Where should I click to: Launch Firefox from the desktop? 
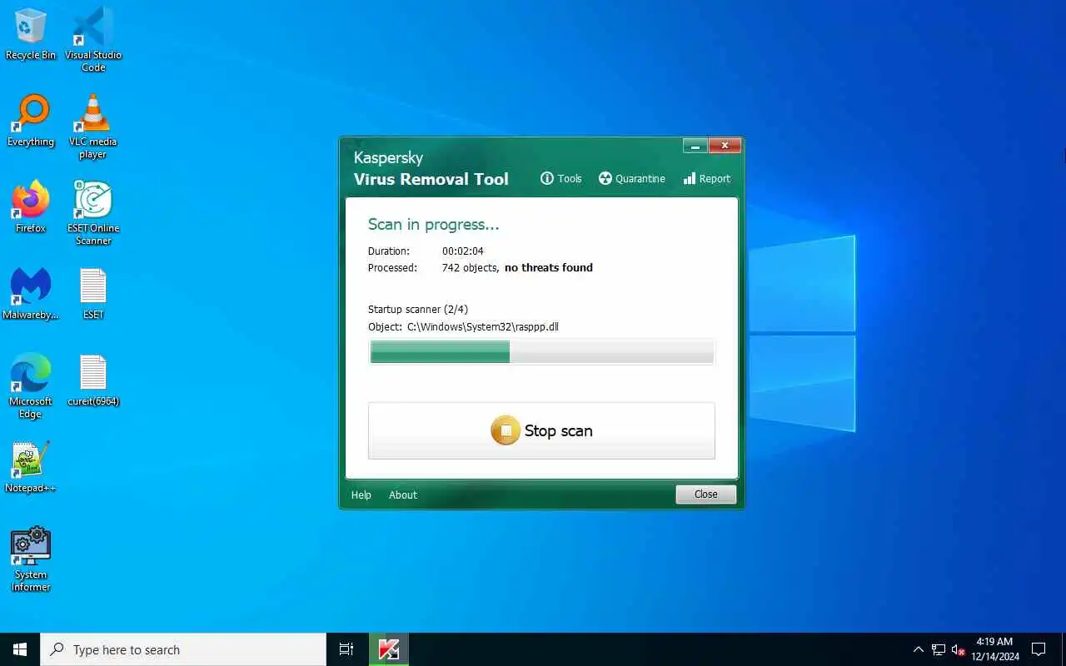point(31,206)
